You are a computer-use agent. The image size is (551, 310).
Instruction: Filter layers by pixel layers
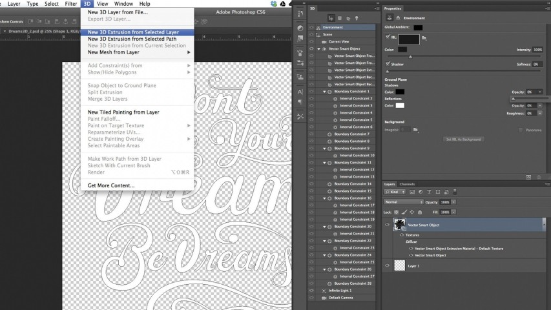click(412, 192)
